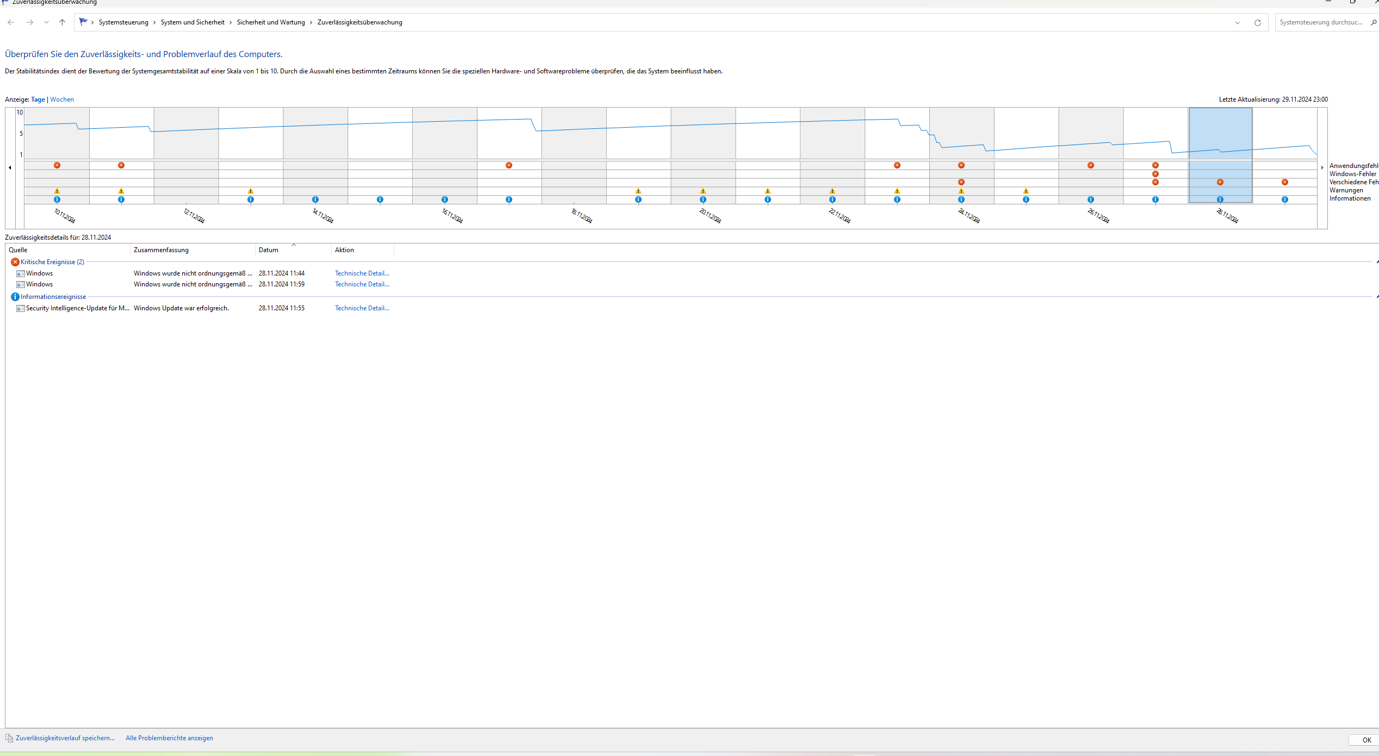1379x756 pixels.
Task: Click Aktion column header
Action: click(x=363, y=250)
